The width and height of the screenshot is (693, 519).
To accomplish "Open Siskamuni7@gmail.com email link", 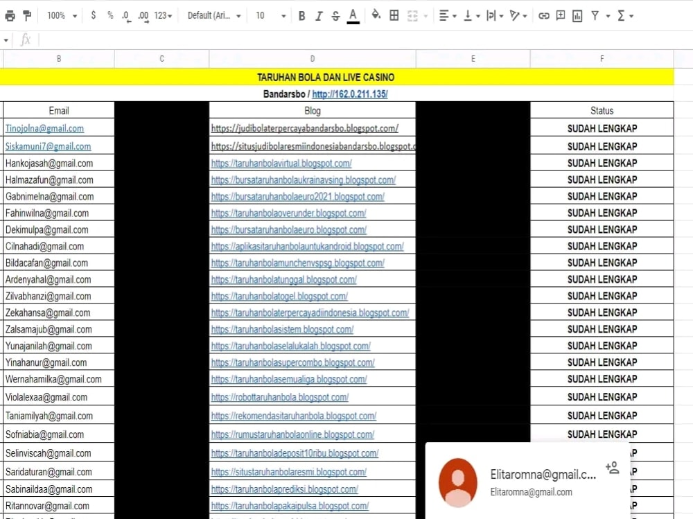I will coord(49,146).
